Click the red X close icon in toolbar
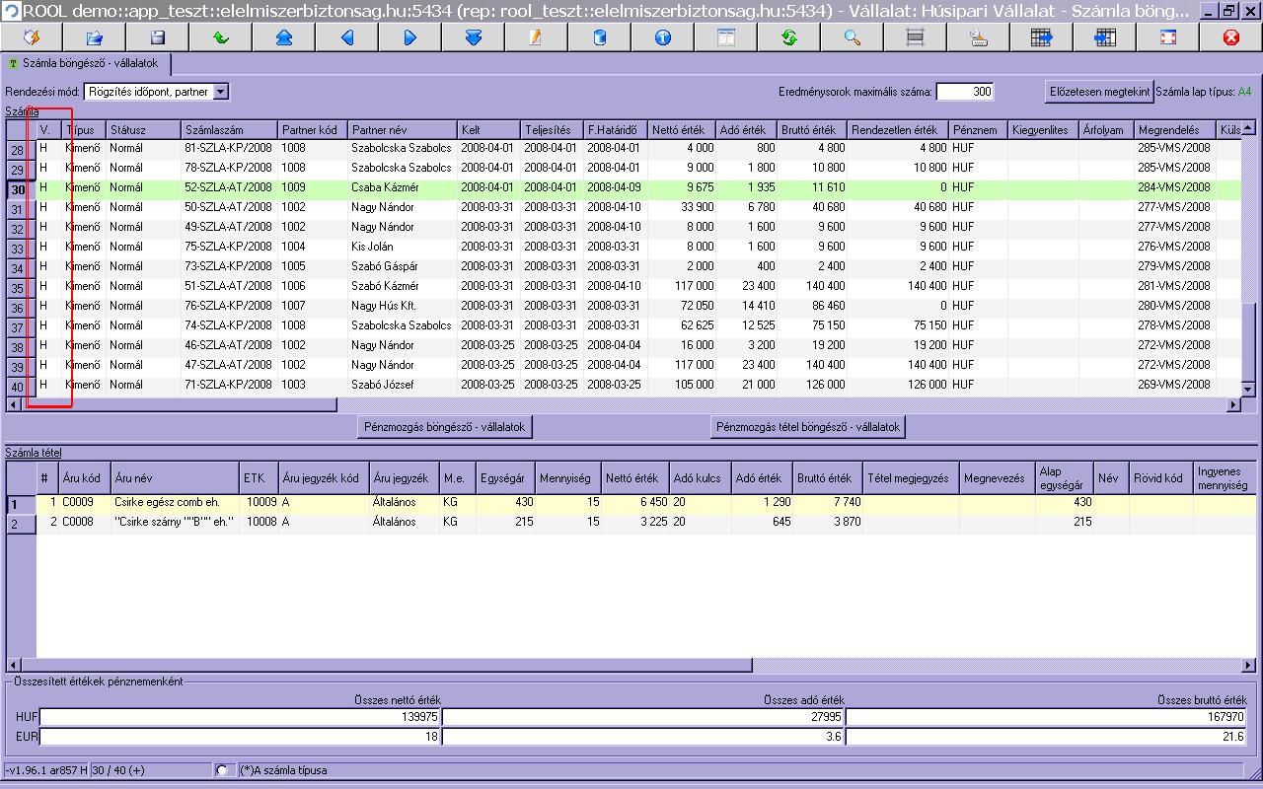This screenshot has width=1263, height=789. tap(1230, 37)
